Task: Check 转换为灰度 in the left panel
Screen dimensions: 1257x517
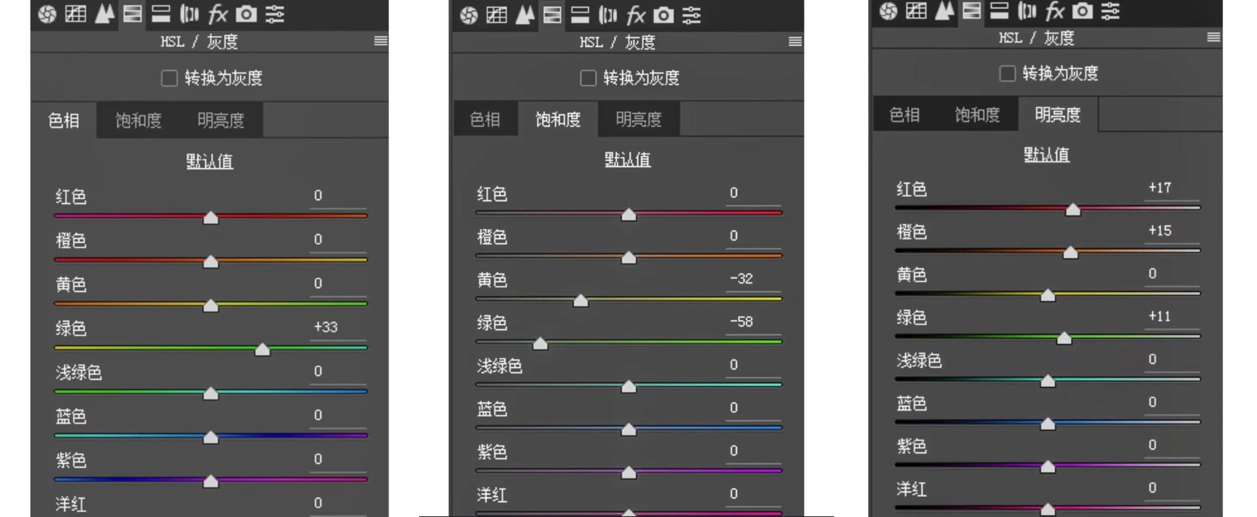Action: tap(169, 78)
